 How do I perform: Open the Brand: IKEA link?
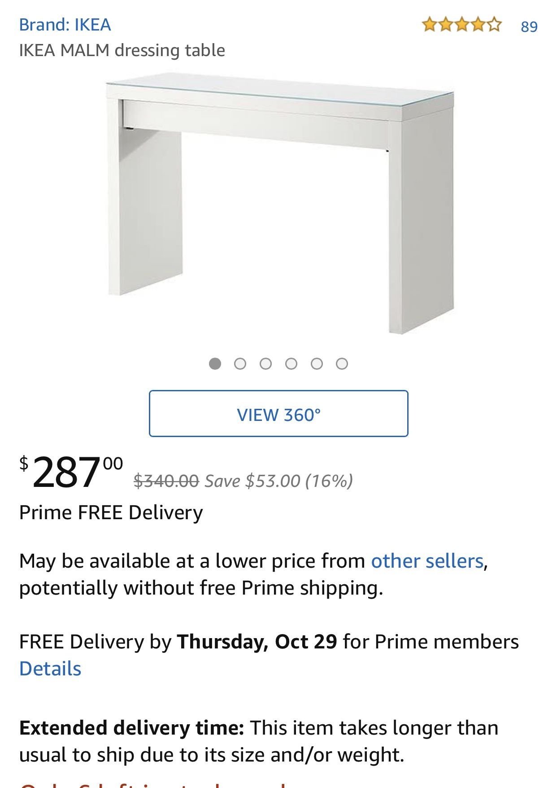click(x=65, y=25)
